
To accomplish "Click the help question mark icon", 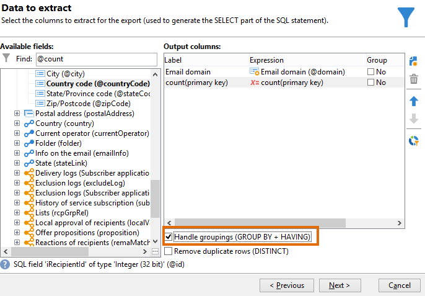I will pyautogui.click(x=5, y=264).
